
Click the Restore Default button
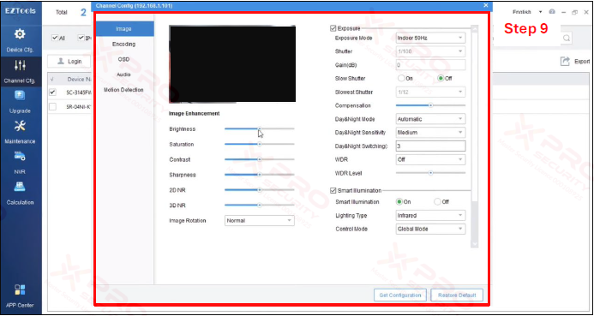tap(457, 295)
